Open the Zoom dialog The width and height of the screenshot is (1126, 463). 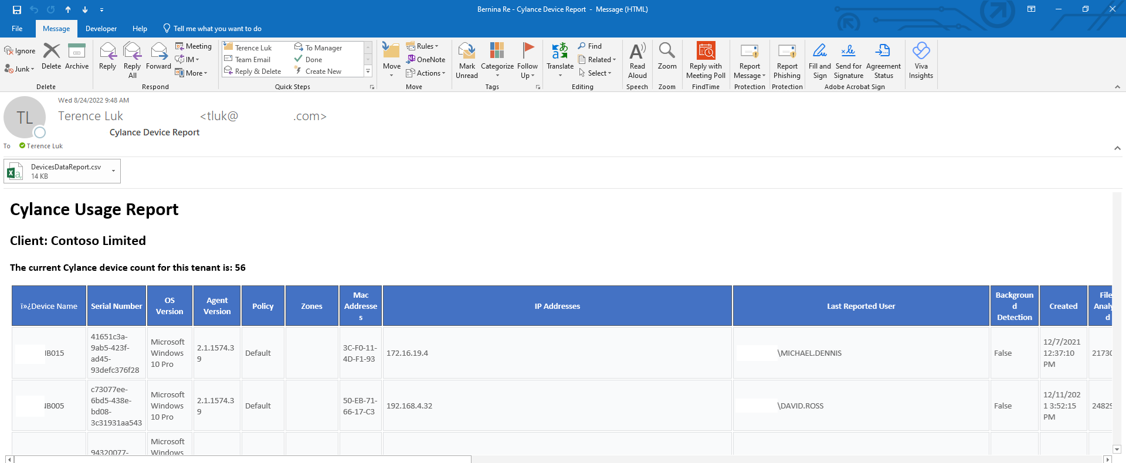point(667,56)
